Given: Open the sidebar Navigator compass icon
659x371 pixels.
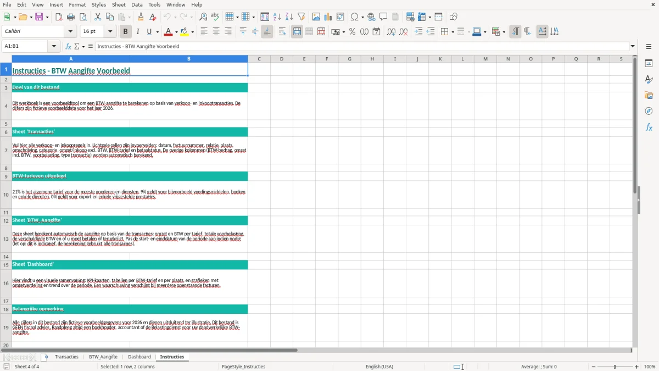Looking at the screenshot, I should (649, 111).
